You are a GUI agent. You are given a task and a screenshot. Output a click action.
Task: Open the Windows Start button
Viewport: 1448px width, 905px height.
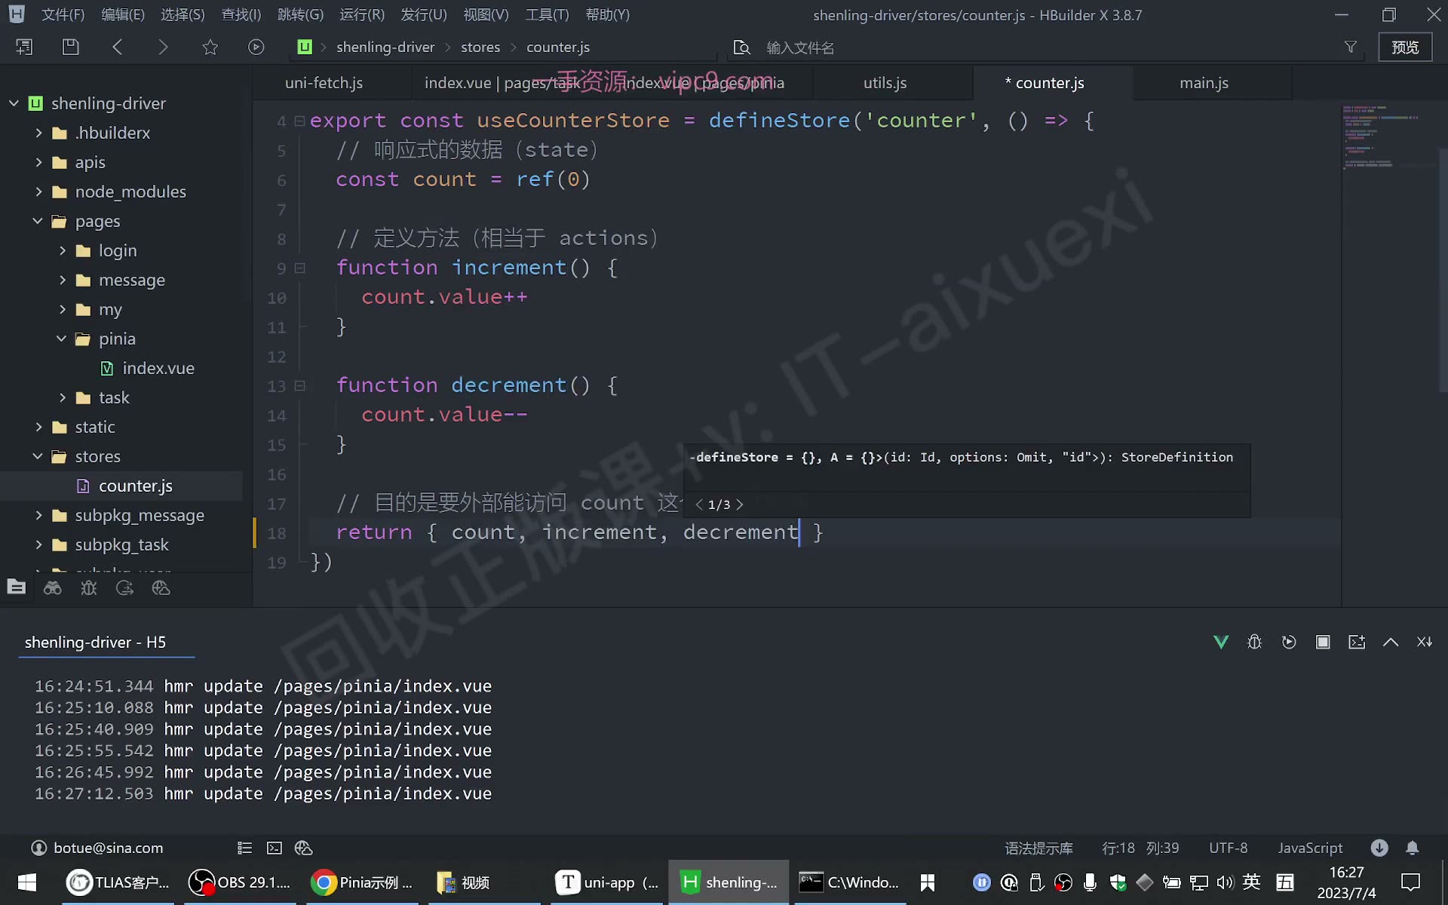(x=27, y=882)
